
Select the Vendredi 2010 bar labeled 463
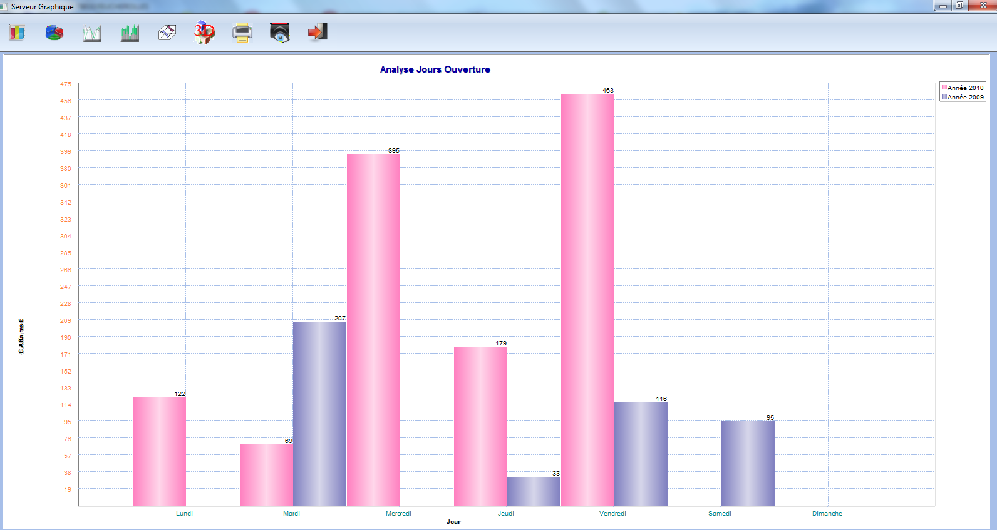pyautogui.click(x=587, y=300)
